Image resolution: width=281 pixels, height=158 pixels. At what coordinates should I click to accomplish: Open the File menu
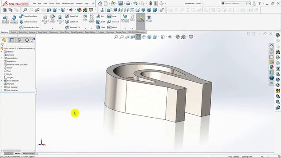pyautogui.click(x=35, y=4)
